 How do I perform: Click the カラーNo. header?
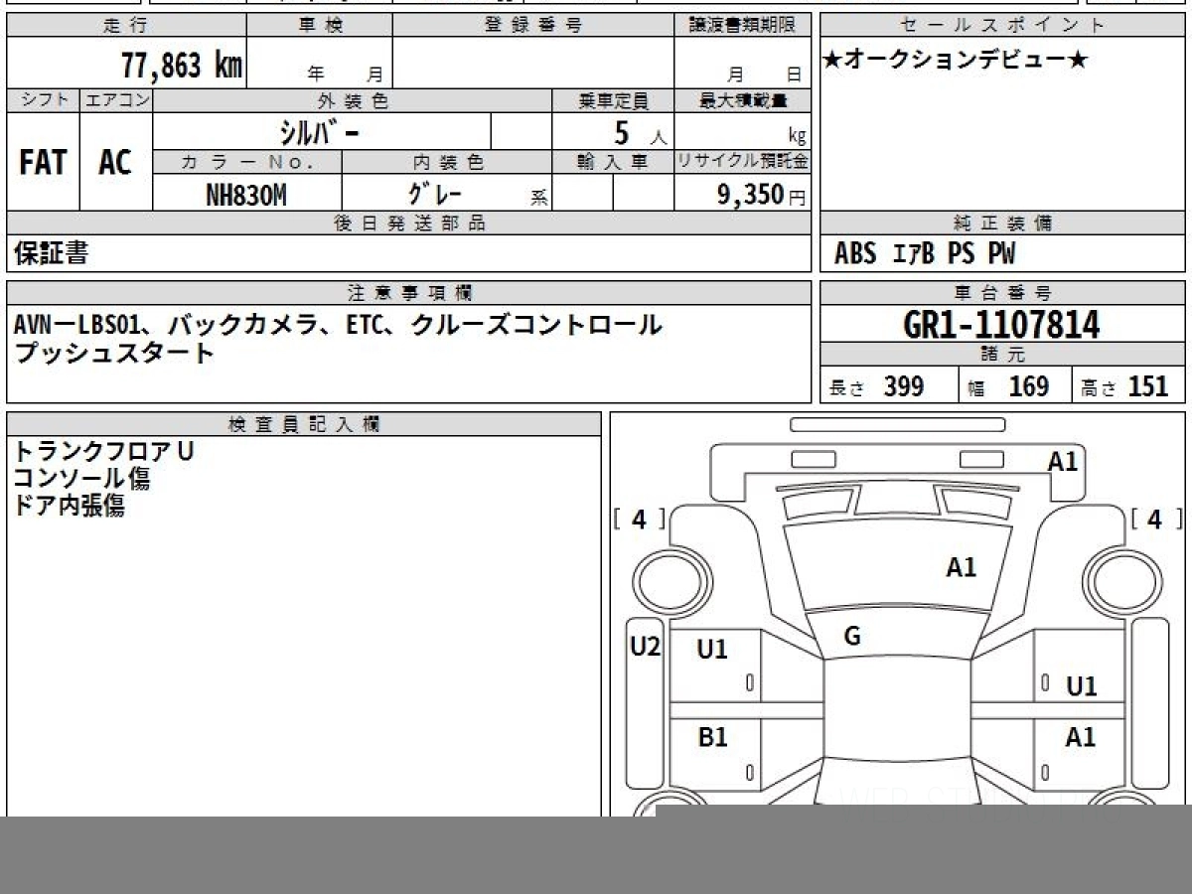tap(247, 162)
